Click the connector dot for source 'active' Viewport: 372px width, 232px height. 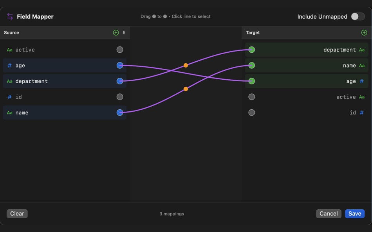pyautogui.click(x=120, y=50)
